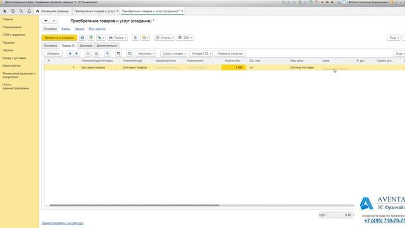Click the search magnifier icon

[21, 11]
